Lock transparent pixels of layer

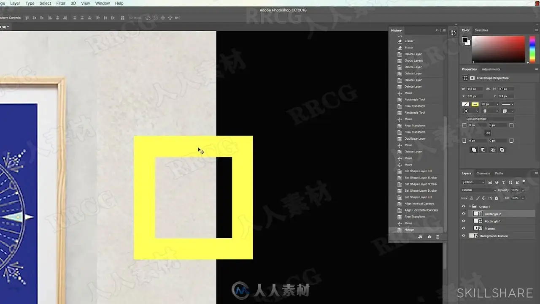pyautogui.click(x=472, y=198)
